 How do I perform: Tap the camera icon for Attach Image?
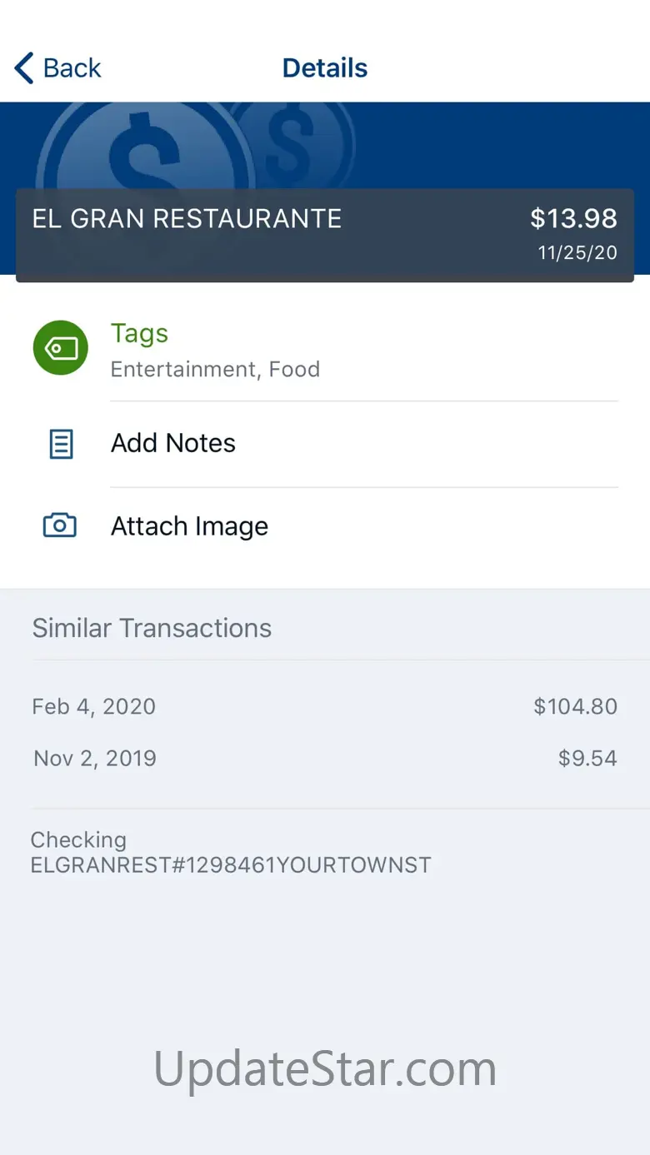(x=60, y=526)
